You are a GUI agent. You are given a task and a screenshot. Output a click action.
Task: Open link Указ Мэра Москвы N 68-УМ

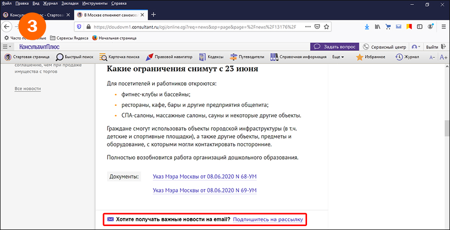[x=204, y=177]
